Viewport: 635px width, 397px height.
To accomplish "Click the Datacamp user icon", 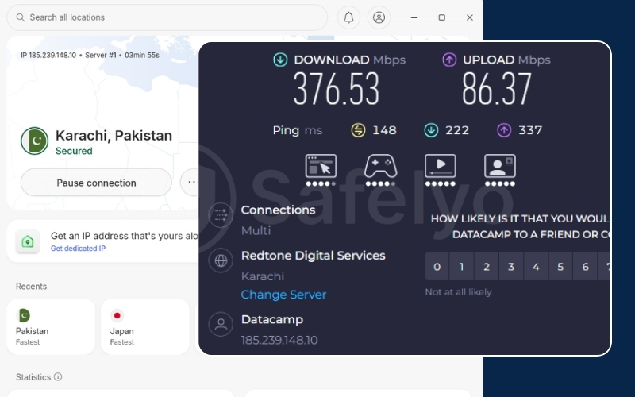I will [x=221, y=324].
